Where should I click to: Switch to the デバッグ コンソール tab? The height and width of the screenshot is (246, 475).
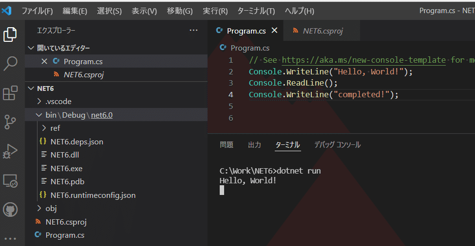pos(338,145)
